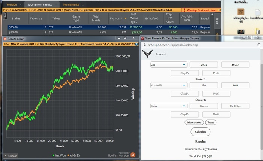Sort by Net Winnings $ column

(x=134, y=18)
